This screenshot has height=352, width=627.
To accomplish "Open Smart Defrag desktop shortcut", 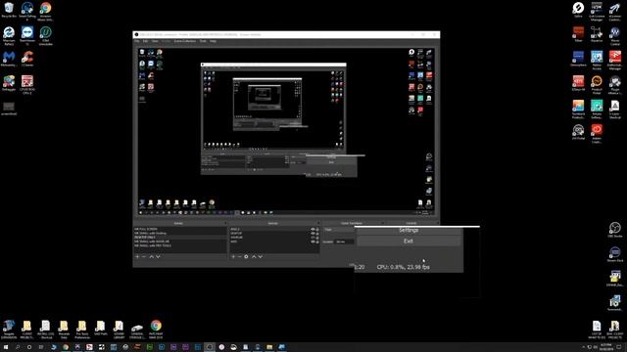I will [27, 11].
